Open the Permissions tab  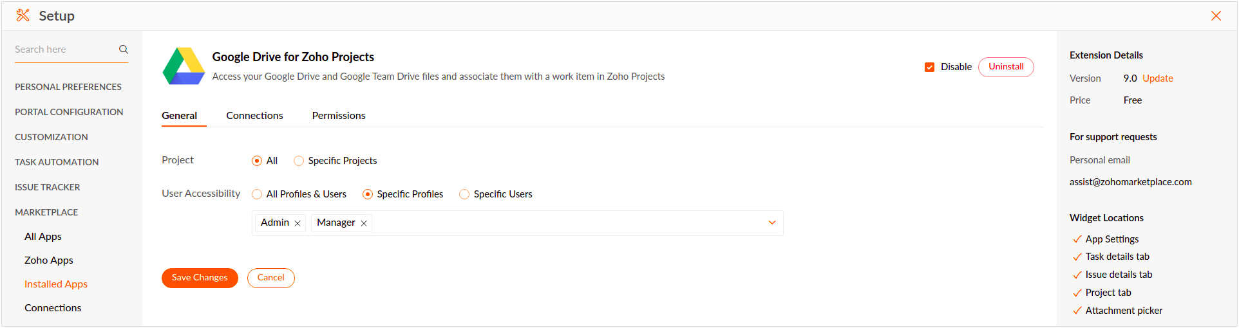point(339,116)
